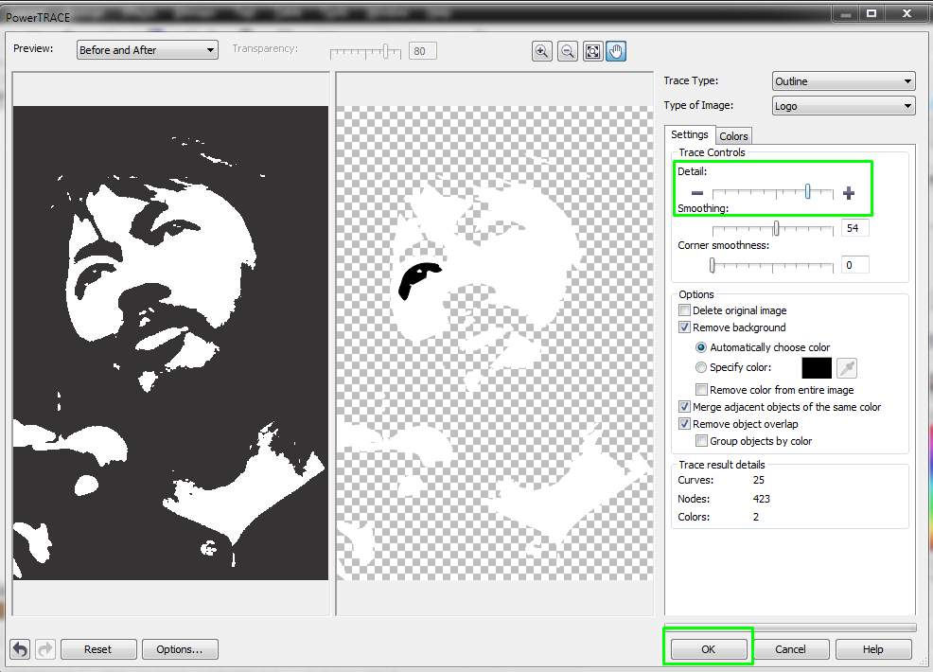Close the PowerTRACE window
933x672 pixels.
(907, 13)
